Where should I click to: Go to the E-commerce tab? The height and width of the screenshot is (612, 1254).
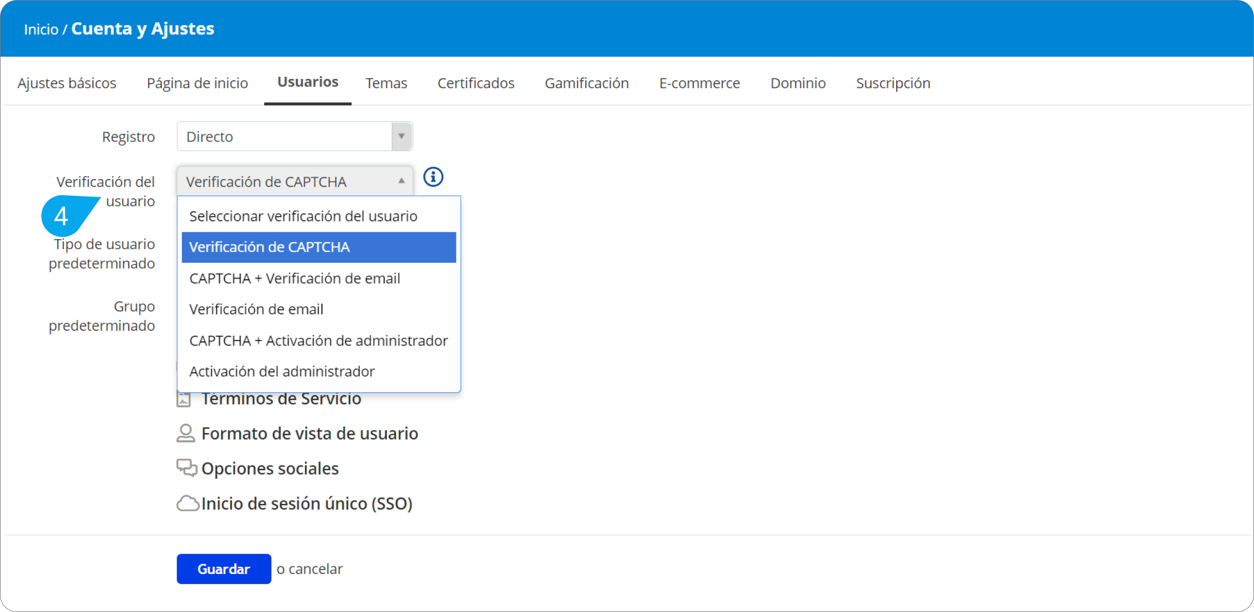pyautogui.click(x=699, y=83)
